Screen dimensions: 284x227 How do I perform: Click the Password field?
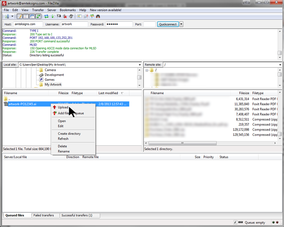pos(119,24)
